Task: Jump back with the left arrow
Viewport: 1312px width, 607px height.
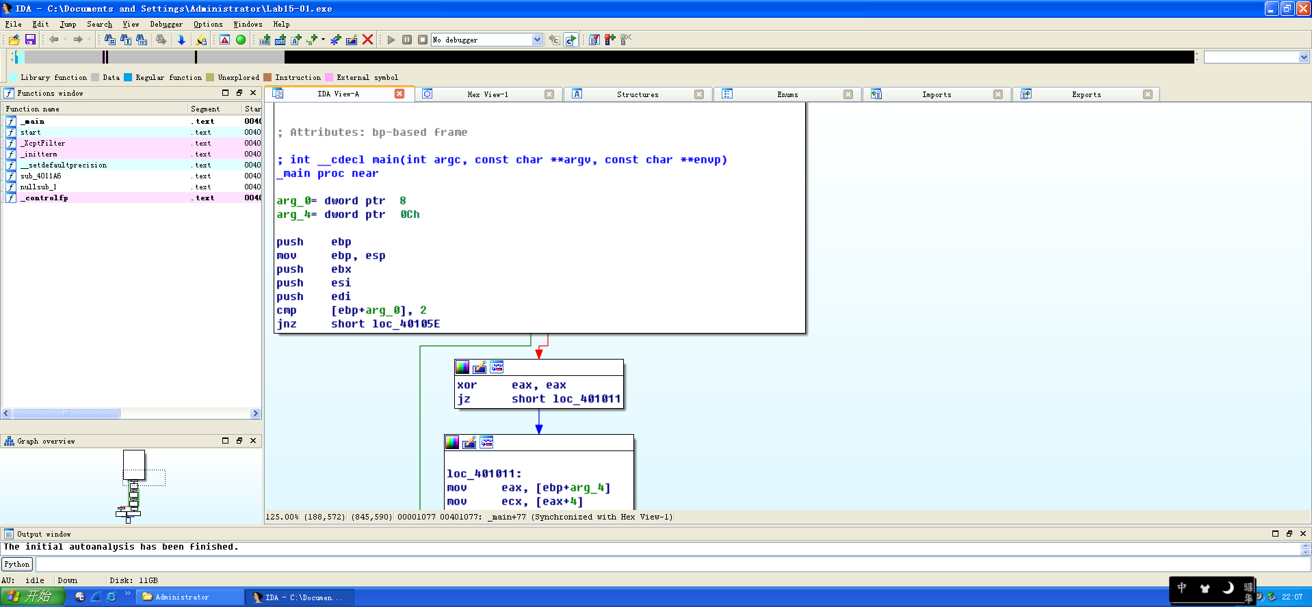Action: pos(54,40)
